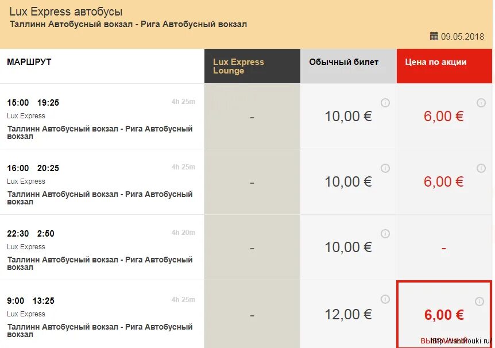Click the route name in the 9:00 row

[100, 330]
